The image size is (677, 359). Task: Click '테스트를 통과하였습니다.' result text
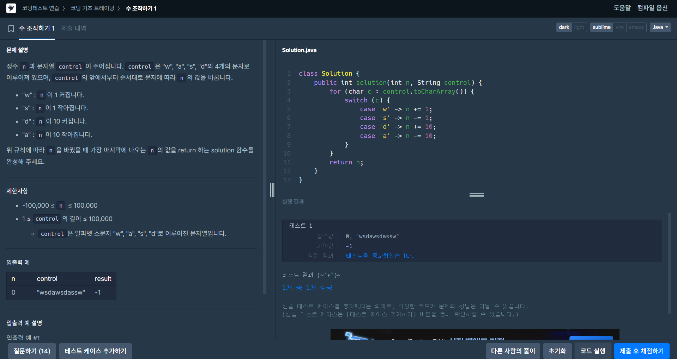(380, 256)
